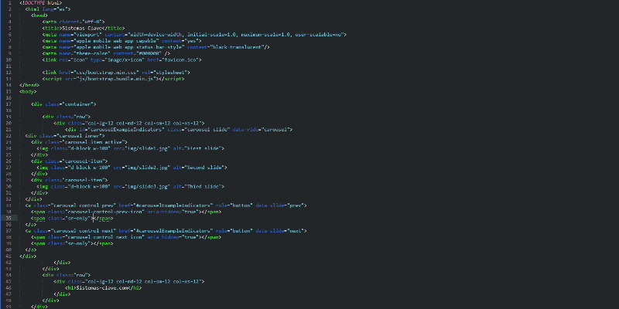Click the charset "utf-8" meta tag line
The width and height of the screenshot is (619, 309).
click(74, 22)
